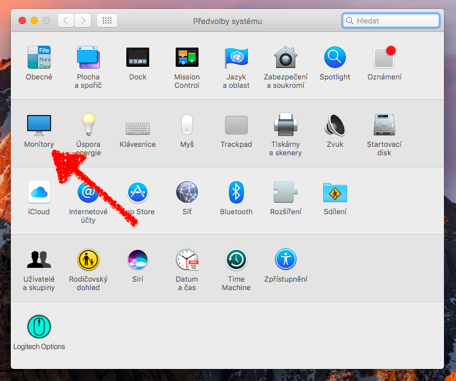
Task: Open Úspora energie lightbulb icon
Action: click(88, 124)
